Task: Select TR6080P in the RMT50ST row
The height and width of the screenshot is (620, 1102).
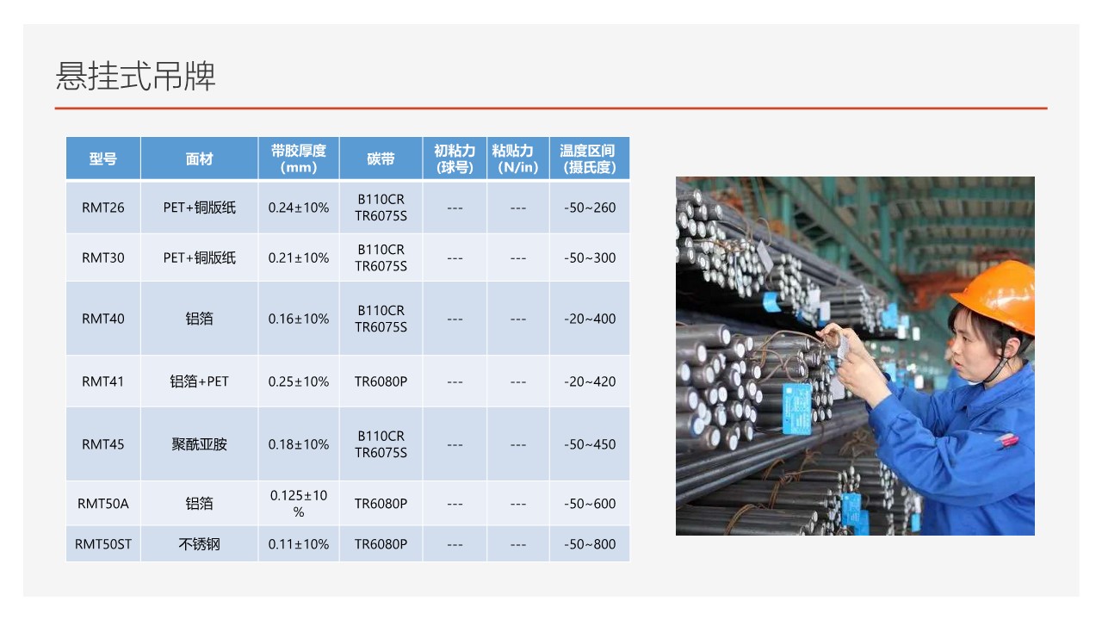Action: pyautogui.click(x=381, y=544)
